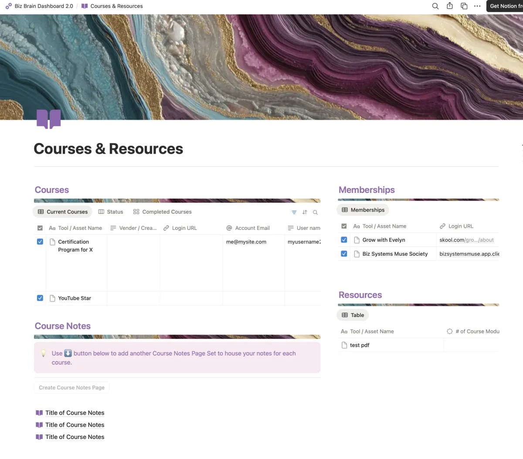This screenshot has width=523, height=459.
Task: Click the sort icon in Courses table
Action: [x=305, y=213]
